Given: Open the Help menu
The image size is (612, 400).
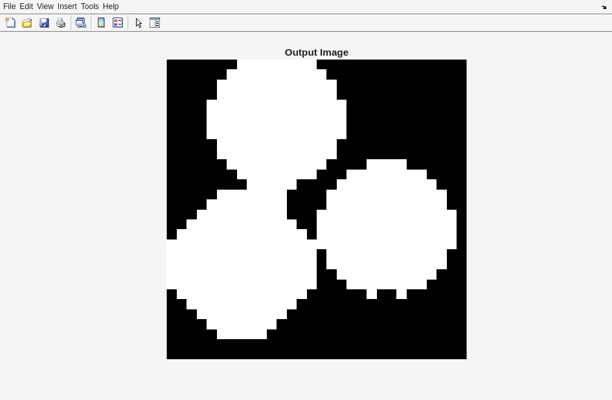Looking at the screenshot, I should click(111, 6).
